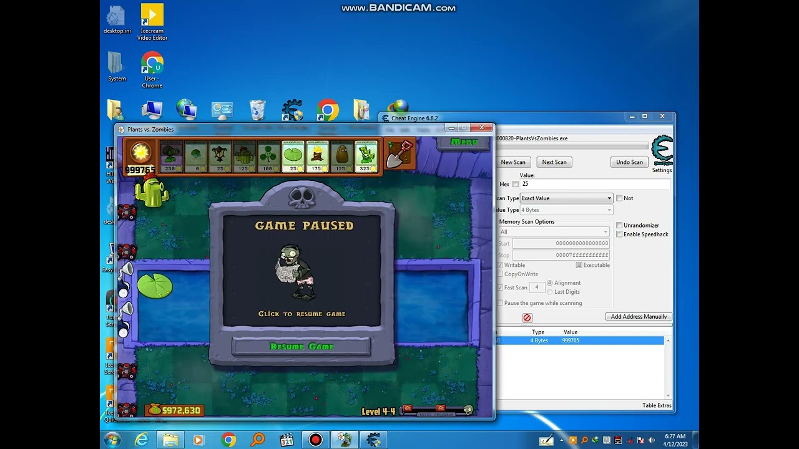Pick the Lily Pad seed packet
The width and height of the screenshot is (799, 449).
[293, 157]
